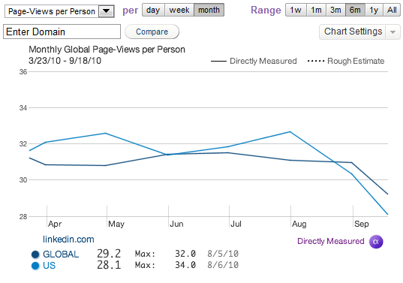Viewport: 403px width, 283px height.
Task: Switch the period to day
Action: [153, 10]
